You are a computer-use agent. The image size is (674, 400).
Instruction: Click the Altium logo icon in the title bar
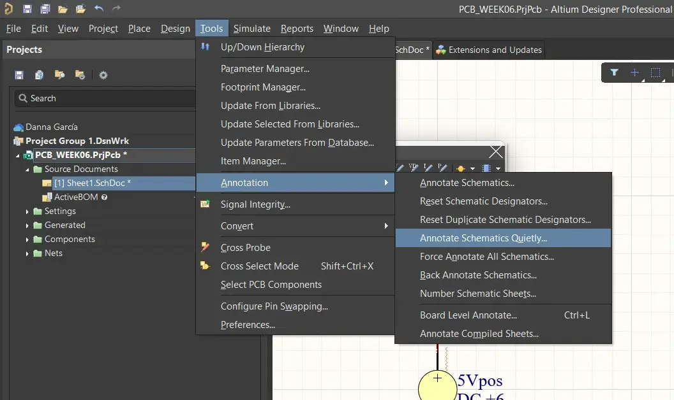tap(8, 8)
